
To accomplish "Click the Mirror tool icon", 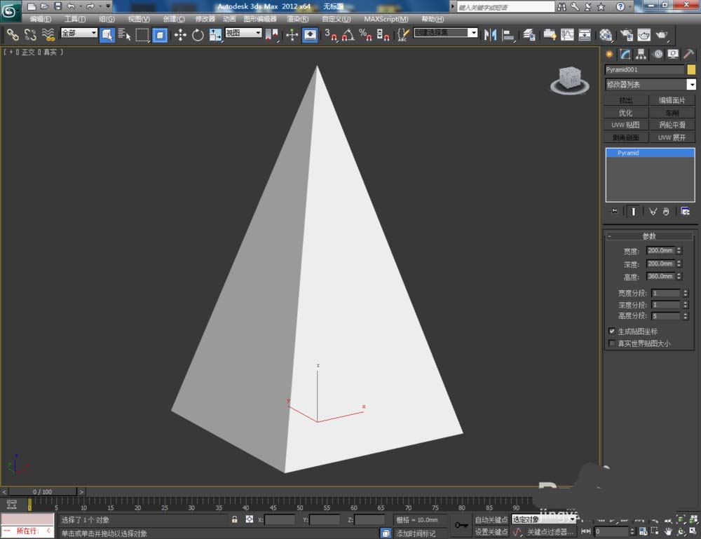I will (x=490, y=34).
